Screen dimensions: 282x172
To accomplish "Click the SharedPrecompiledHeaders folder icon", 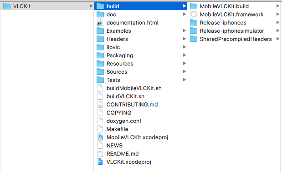I will 194,39.
